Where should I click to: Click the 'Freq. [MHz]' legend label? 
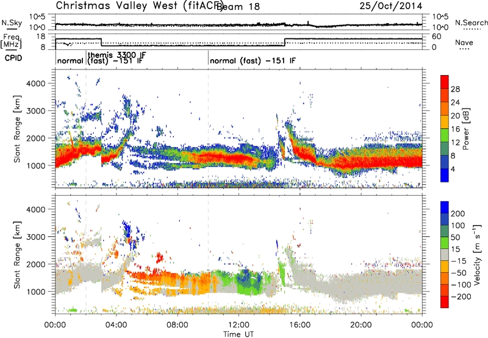tap(12, 41)
